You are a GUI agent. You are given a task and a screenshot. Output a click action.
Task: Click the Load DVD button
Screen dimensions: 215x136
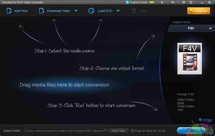click(x=100, y=11)
